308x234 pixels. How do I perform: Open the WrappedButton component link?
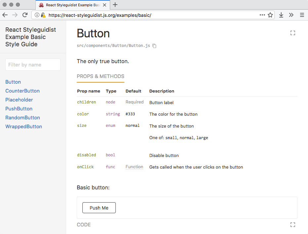[24, 127]
